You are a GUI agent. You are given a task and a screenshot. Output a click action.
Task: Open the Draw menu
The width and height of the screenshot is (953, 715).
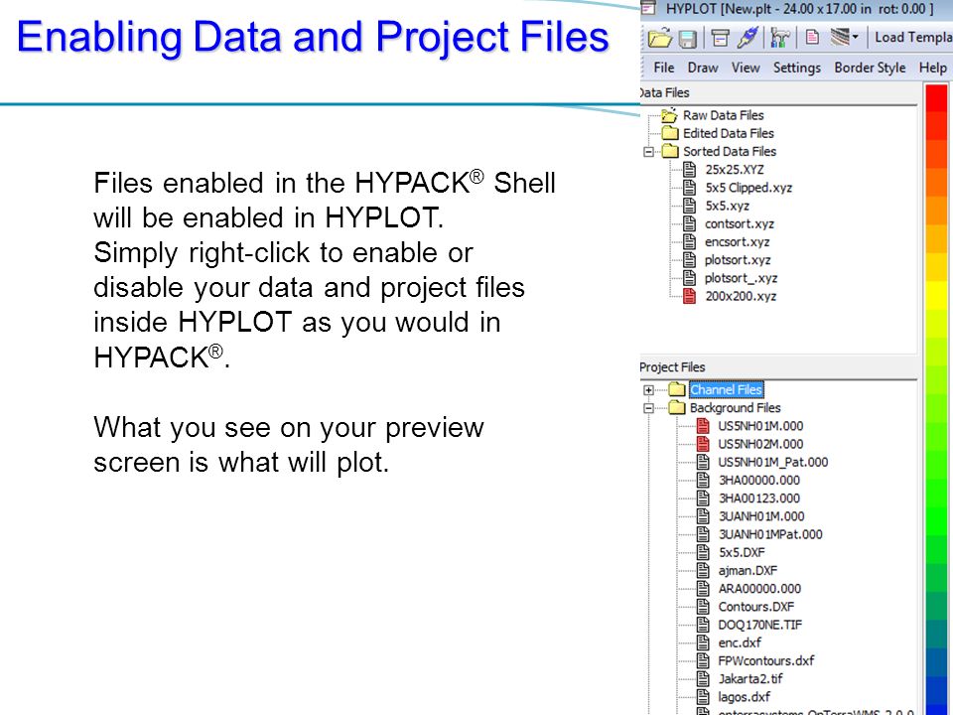(703, 68)
